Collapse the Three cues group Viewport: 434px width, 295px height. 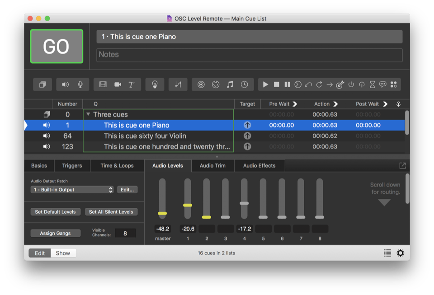[88, 115]
